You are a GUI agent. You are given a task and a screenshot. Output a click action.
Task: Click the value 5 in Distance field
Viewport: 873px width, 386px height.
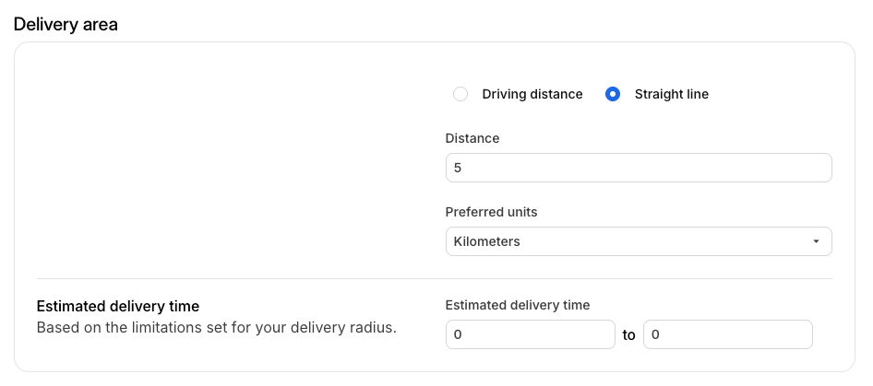pos(458,169)
